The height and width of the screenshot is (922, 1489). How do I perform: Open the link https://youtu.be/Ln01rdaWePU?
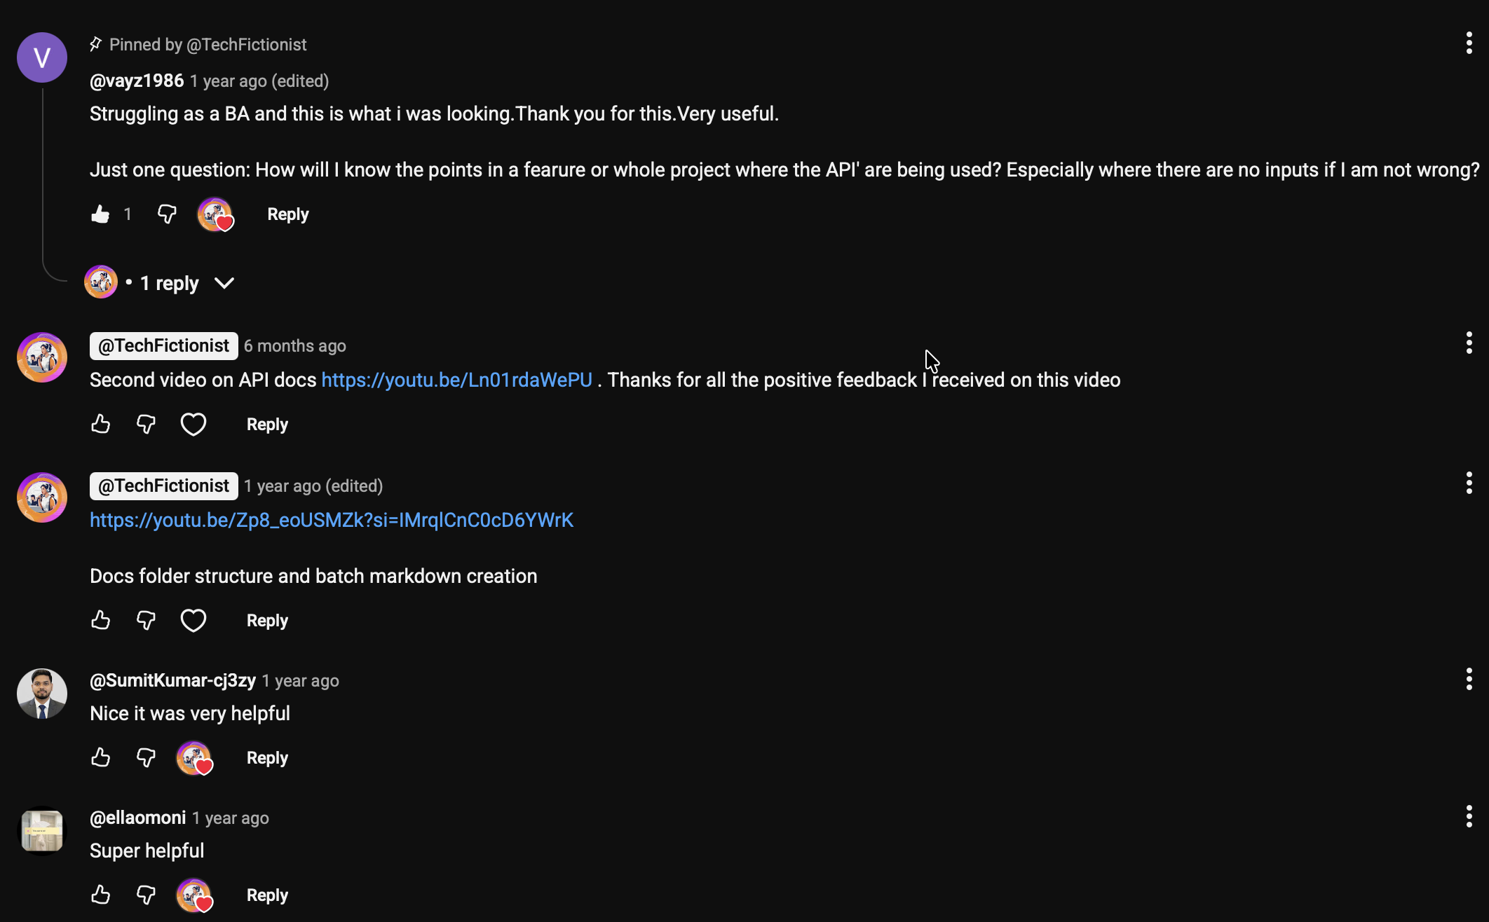point(455,380)
